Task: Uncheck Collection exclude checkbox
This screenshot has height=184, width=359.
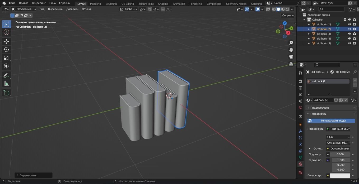Action: 345,20
